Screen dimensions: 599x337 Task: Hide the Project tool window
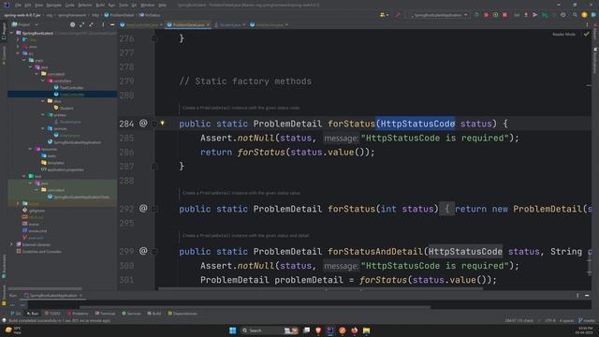112,25
